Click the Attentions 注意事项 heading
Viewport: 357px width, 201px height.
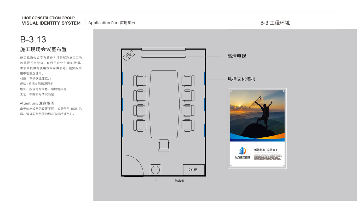click(37, 103)
